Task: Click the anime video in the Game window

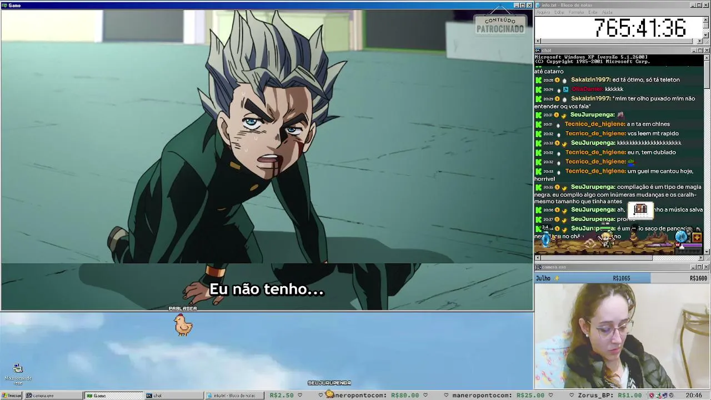Action: 267,160
